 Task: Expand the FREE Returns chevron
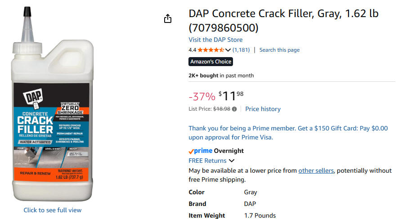pos(232,161)
